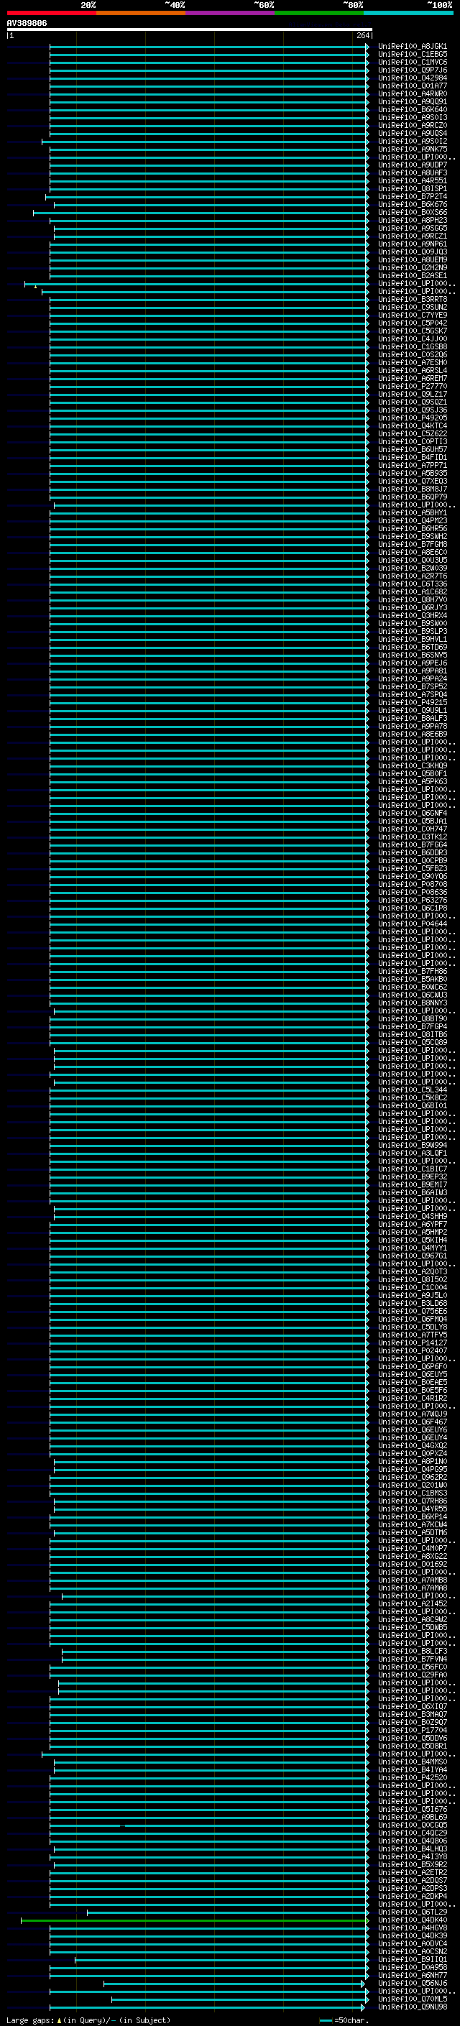Select hit label UniRef100_Q56NJ6
Screen dimensions: 460x2026
click(412, 1983)
